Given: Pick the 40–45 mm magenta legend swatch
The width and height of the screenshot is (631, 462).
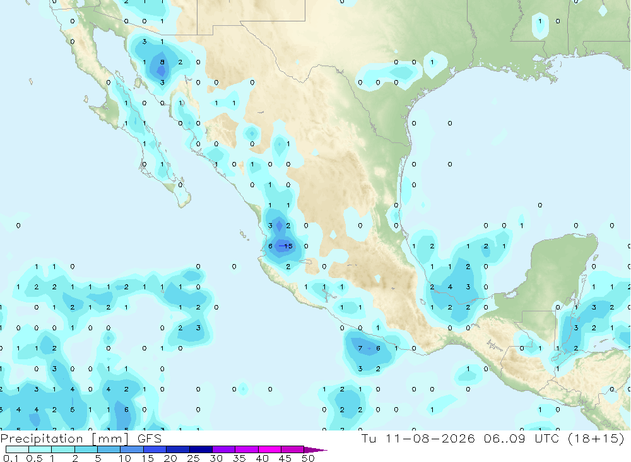Looking at the screenshot, I should point(269,449).
